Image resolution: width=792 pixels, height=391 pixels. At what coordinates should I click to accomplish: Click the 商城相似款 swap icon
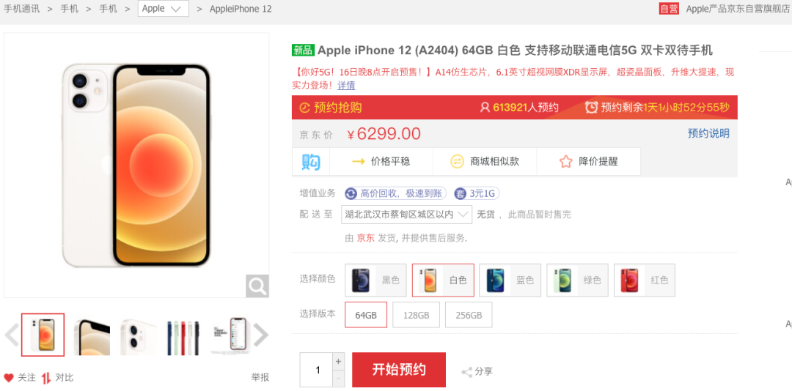click(x=457, y=161)
